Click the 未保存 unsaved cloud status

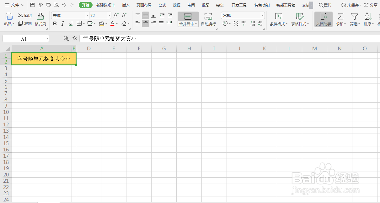click(x=351, y=5)
